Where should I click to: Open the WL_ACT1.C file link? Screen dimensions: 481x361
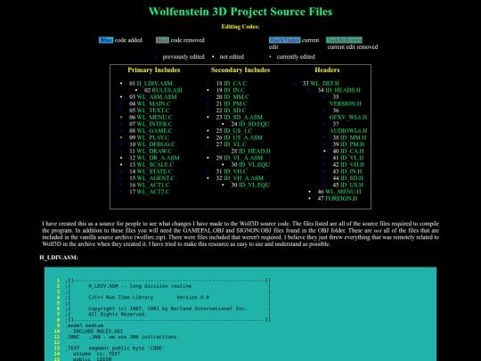coord(153,185)
